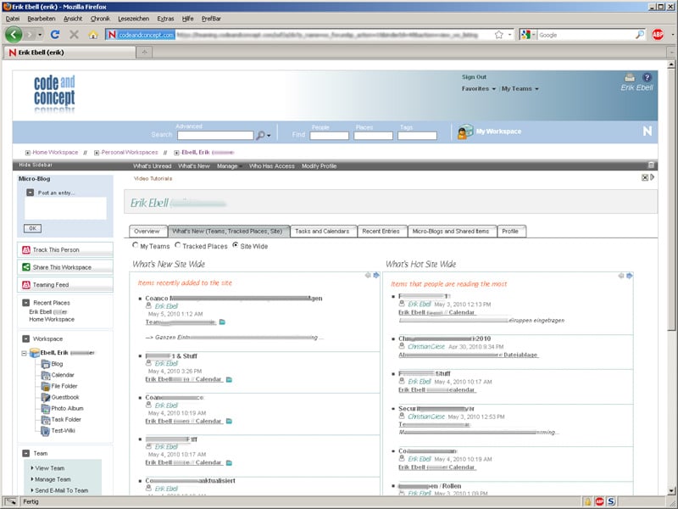Screen dimensions: 678x509
Task: Collapse the Team section
Action: (x=26, y=453)
